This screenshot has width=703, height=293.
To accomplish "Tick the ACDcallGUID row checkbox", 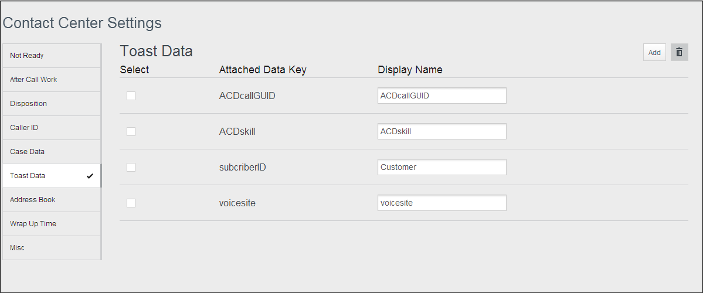I will coord(131,96).
